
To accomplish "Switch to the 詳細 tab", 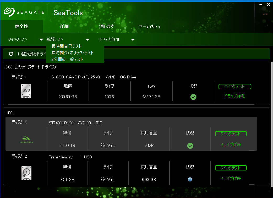I will [x=64, y=26].
